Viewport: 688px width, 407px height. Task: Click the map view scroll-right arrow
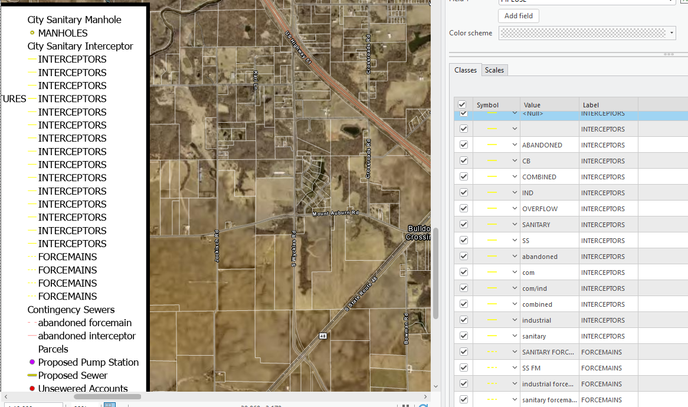425,396
